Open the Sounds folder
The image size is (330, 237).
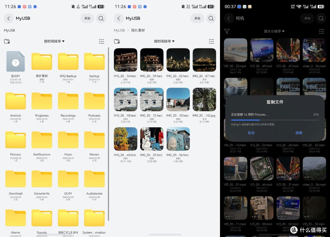pos(42,218)
